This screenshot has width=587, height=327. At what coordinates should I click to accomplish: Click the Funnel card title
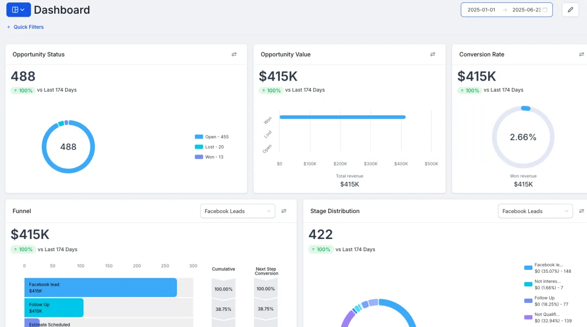22,211
